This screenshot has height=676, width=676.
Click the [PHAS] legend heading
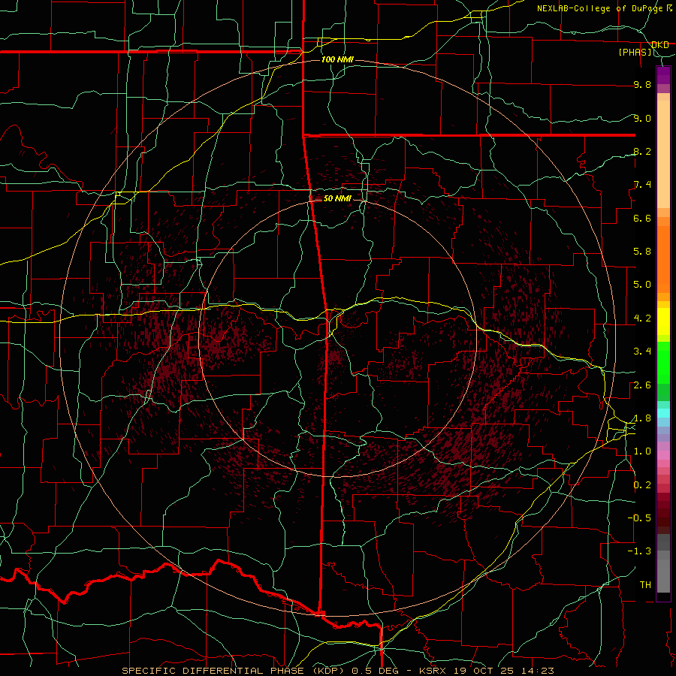(x=635, y=52)
